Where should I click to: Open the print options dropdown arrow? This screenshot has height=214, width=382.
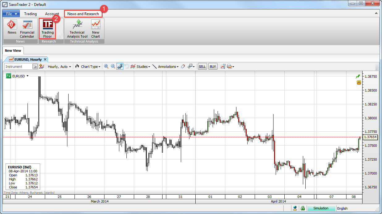(x=233, y=67)
